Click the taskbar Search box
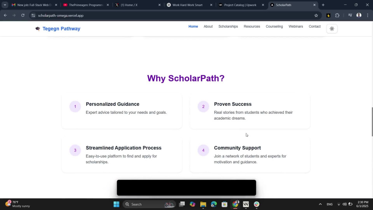The image size is (373, 210). pos(150,204)
